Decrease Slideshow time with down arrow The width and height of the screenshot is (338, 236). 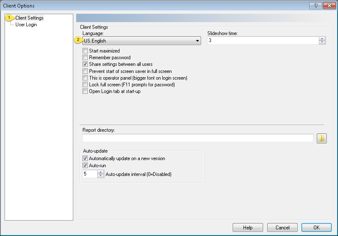pyautogui.click(x=322, y=42)
